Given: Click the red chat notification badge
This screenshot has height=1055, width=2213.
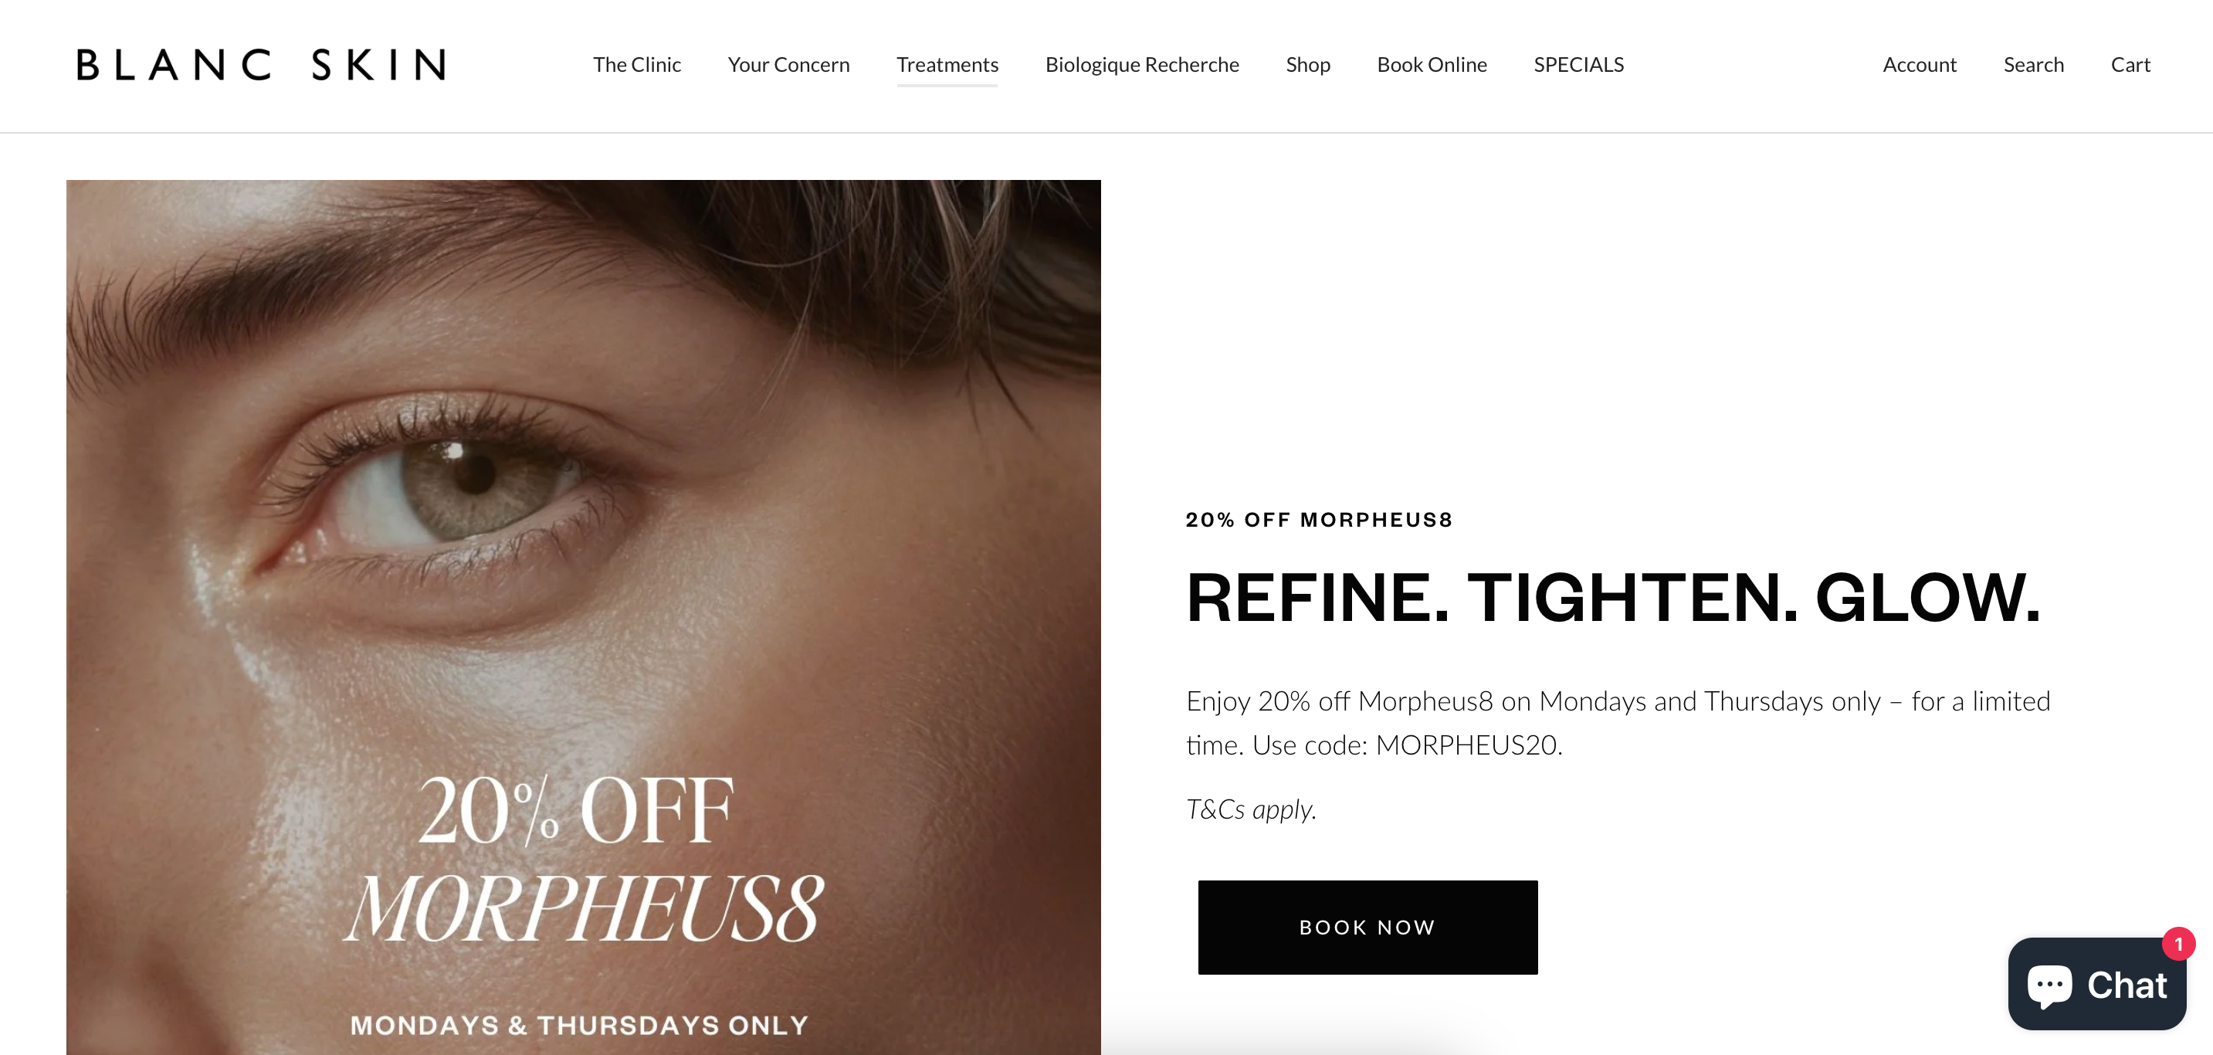Looking at the screenshot, I should coord(2177,945).
